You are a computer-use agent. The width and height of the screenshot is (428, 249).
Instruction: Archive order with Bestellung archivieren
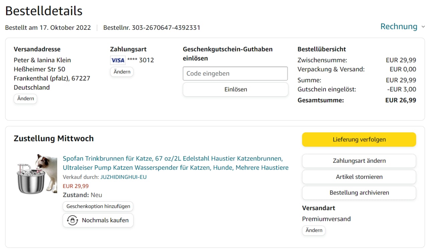pos(359,193)
